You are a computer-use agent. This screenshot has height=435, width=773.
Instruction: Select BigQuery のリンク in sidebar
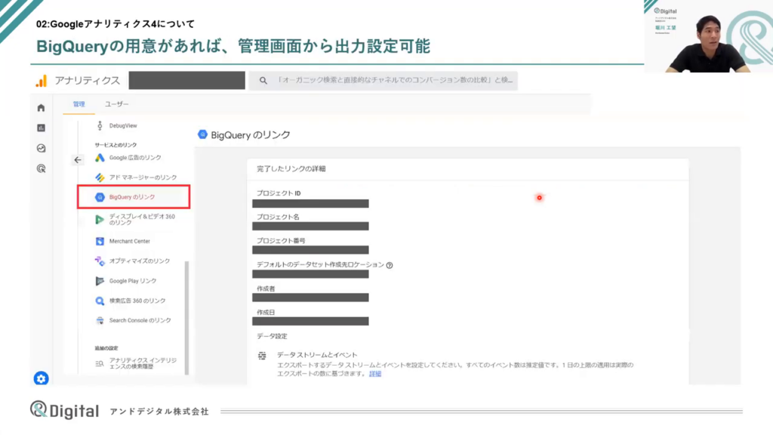click(x=133, y=197)
